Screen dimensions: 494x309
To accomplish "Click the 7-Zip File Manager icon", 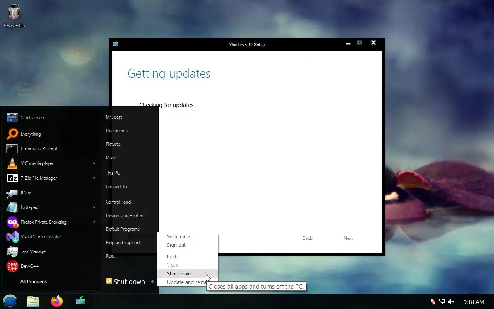I will 12,178.
